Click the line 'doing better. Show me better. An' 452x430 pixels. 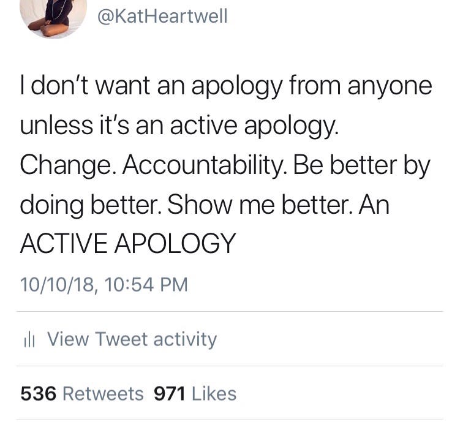(205, 205)
